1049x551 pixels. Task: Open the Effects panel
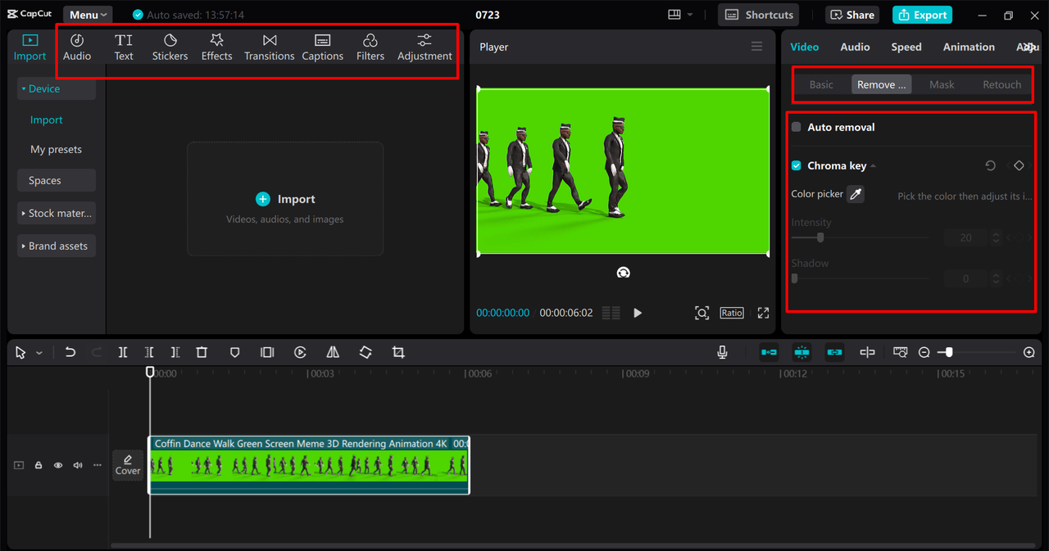pos(216,47)
